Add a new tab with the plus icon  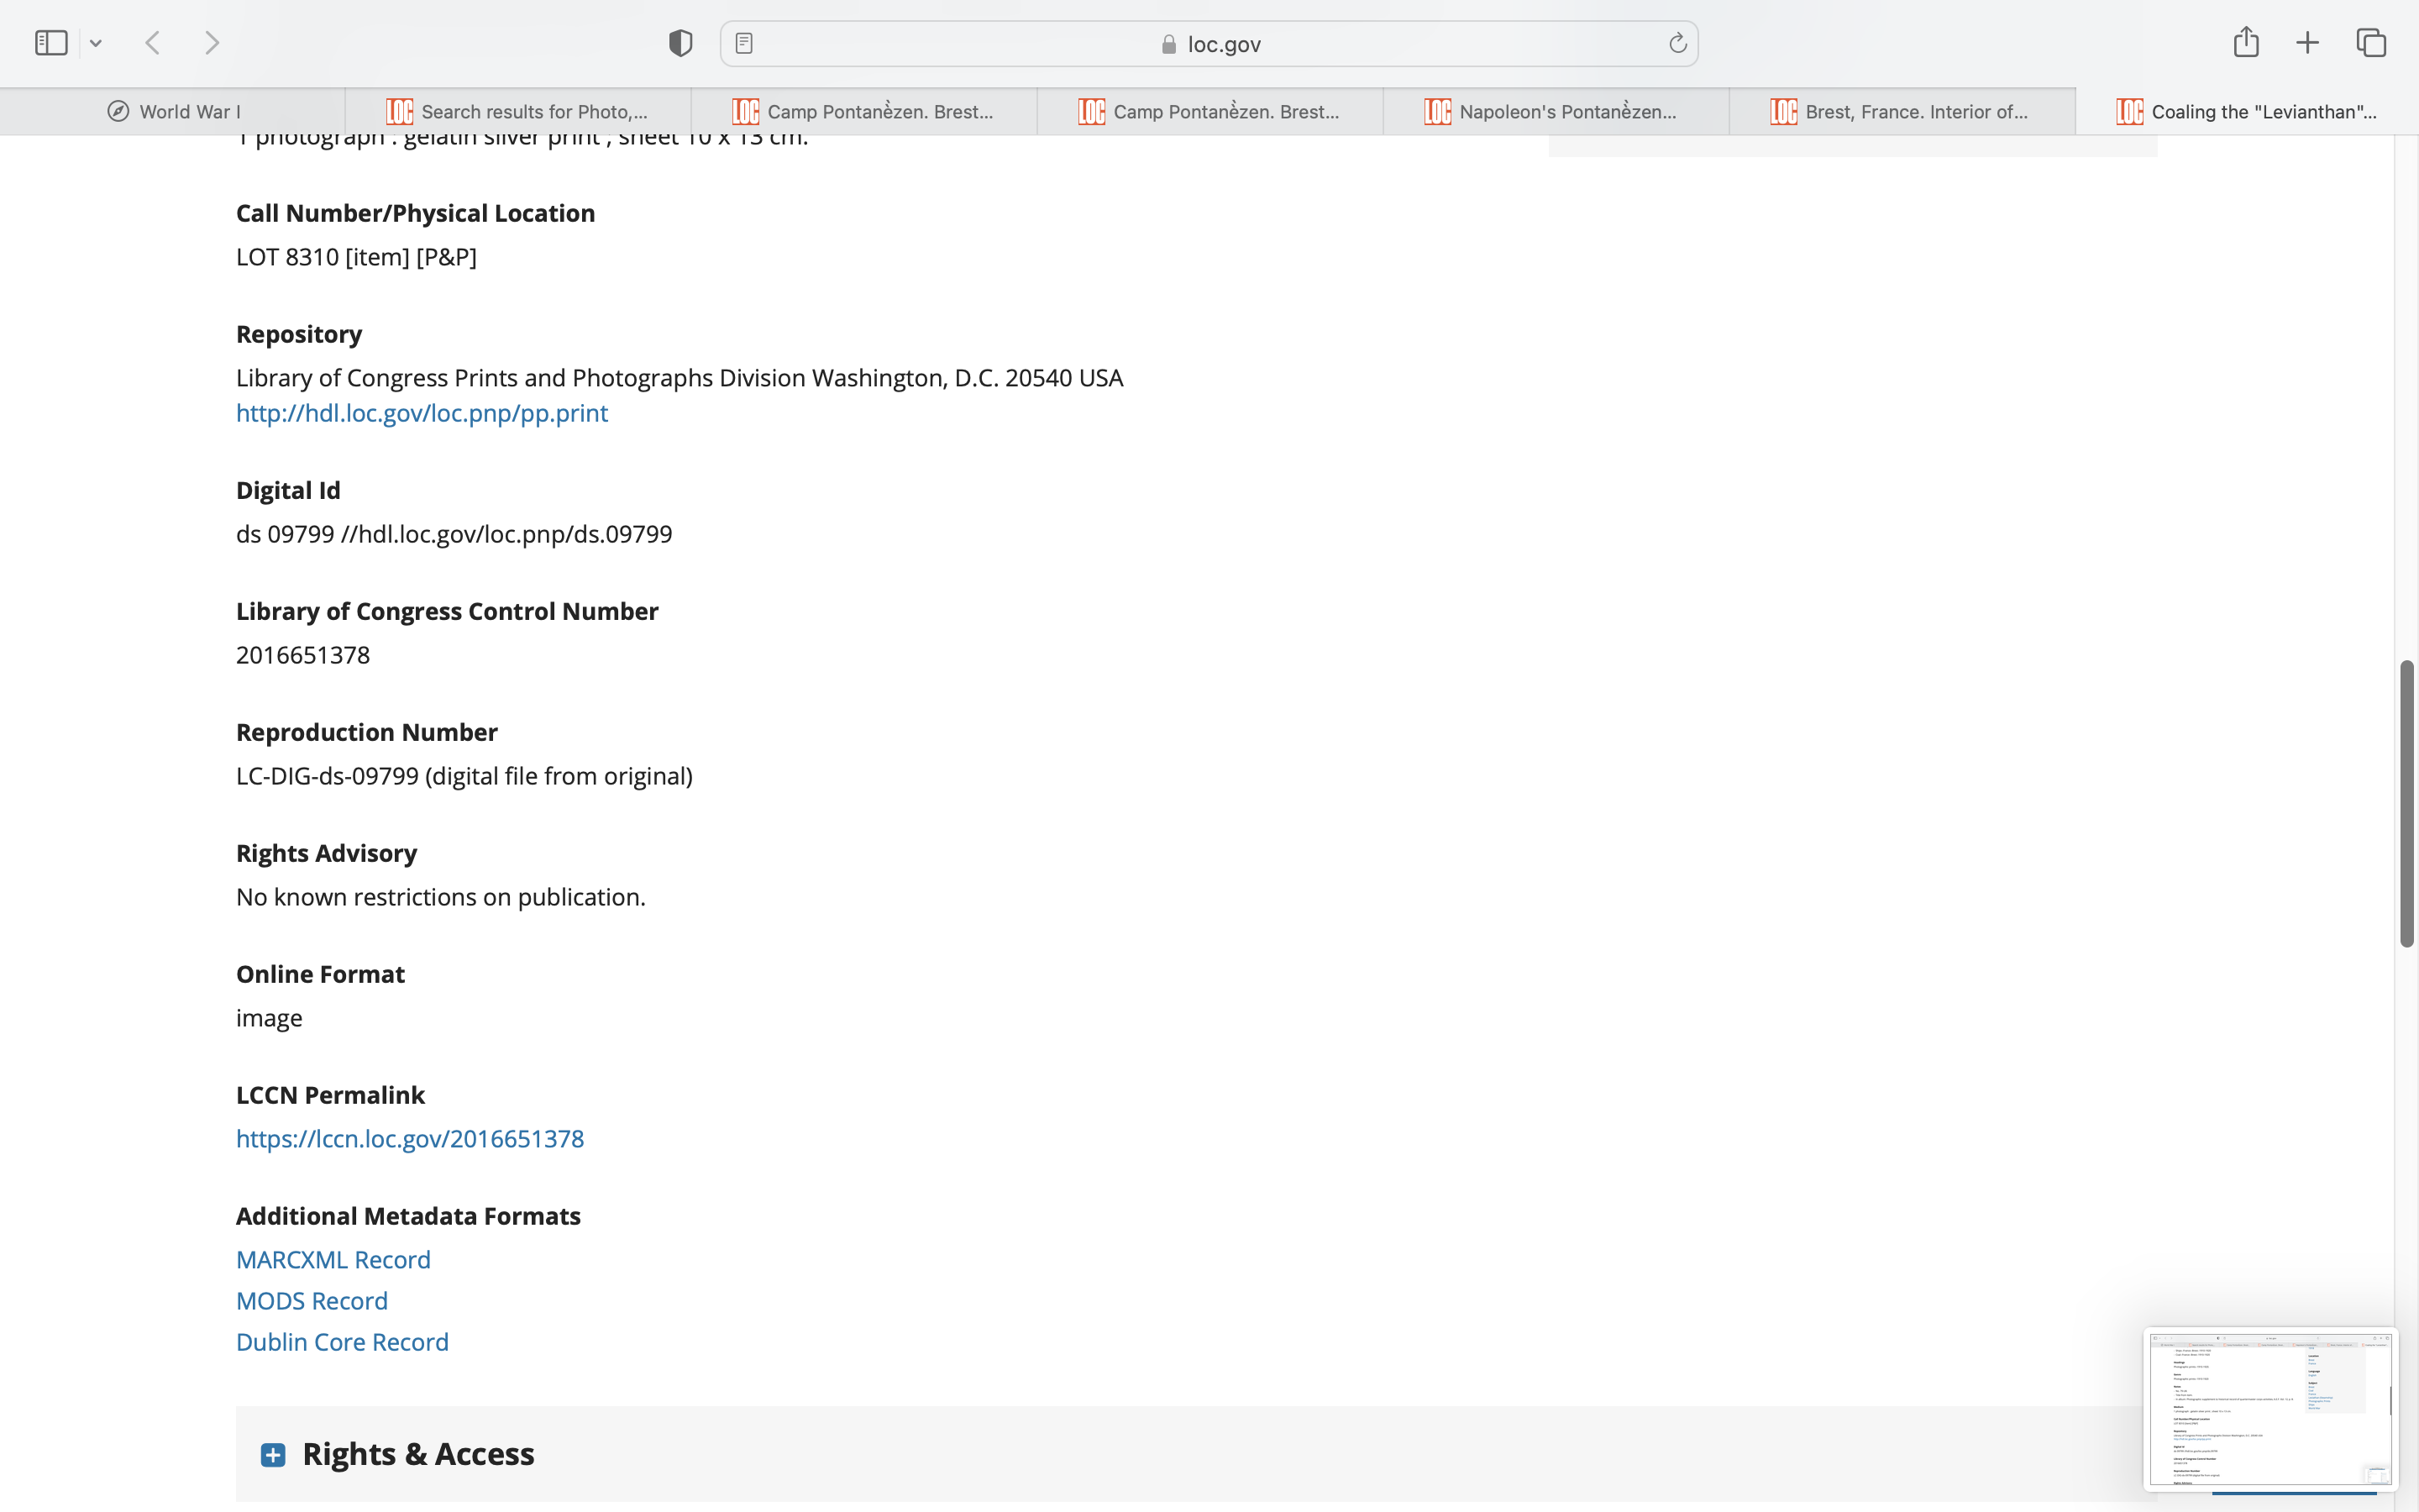coord(2307,43)
